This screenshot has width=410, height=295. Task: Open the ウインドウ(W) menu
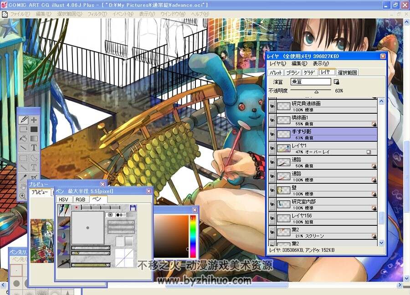click(x=173, y=14)
